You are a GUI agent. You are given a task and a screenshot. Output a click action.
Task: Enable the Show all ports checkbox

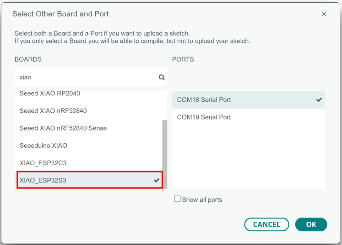point(177,199)
